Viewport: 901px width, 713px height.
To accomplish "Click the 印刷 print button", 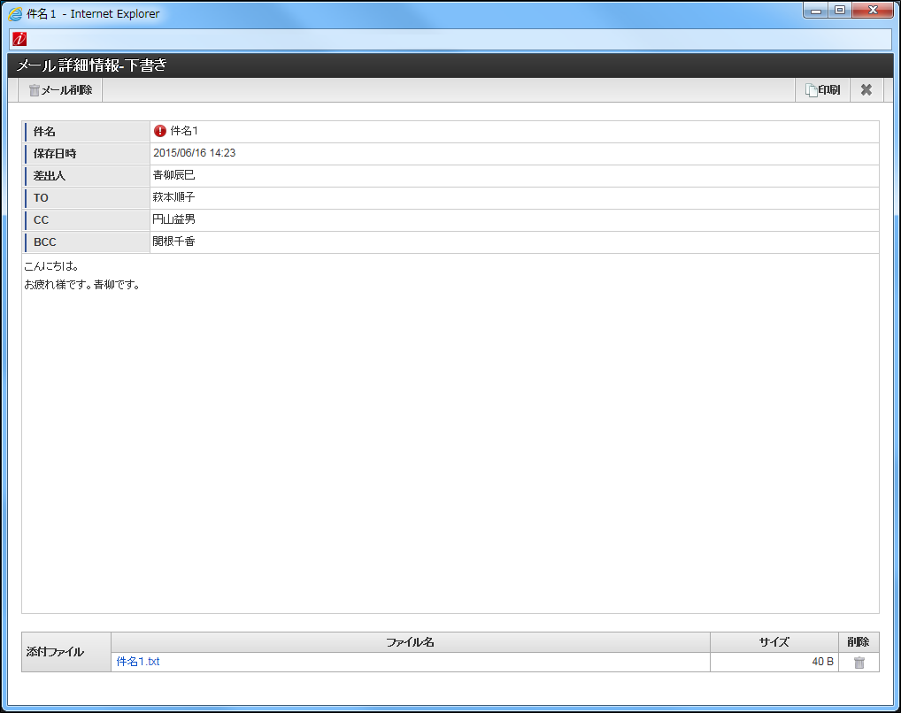I will pos(822,90).
